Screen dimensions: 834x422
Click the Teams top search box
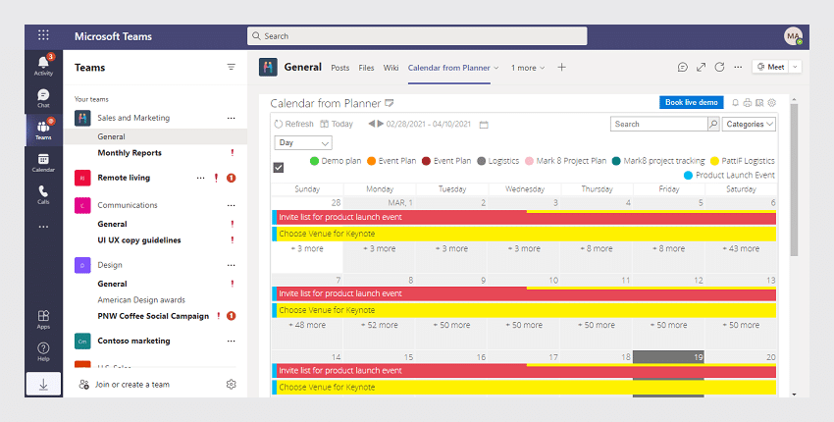(417, 36)
